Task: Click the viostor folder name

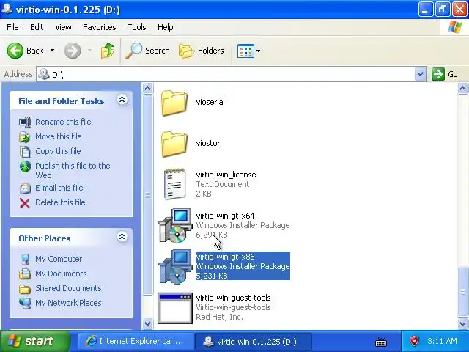Action: click(208, 143)
